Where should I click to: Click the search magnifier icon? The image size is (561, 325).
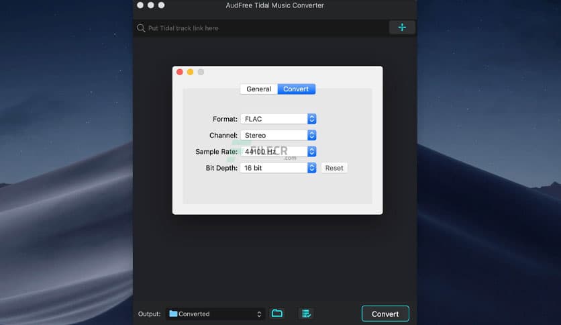tap(141, 28)
